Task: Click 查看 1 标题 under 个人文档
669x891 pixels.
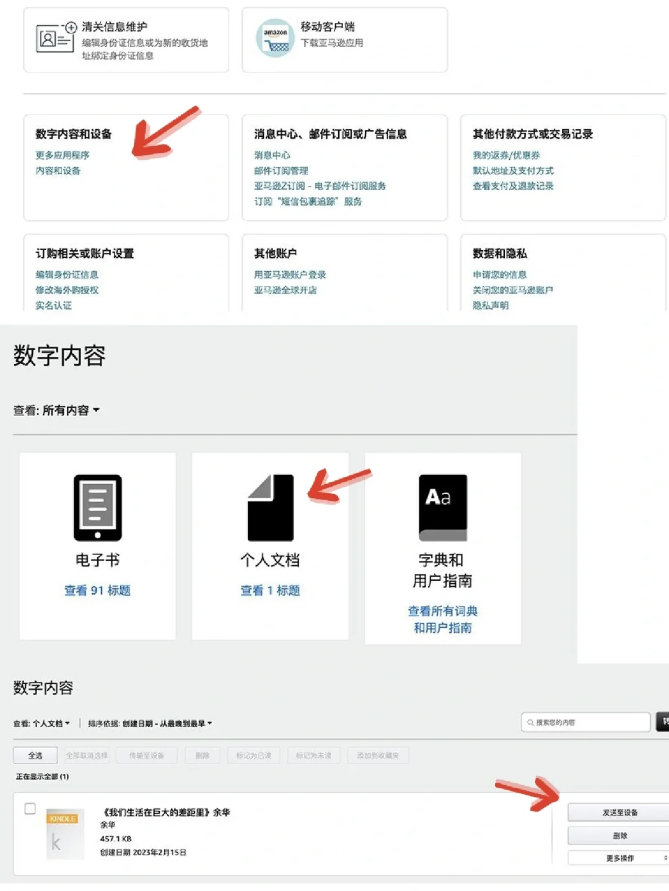Action: [x=270, y=590]
